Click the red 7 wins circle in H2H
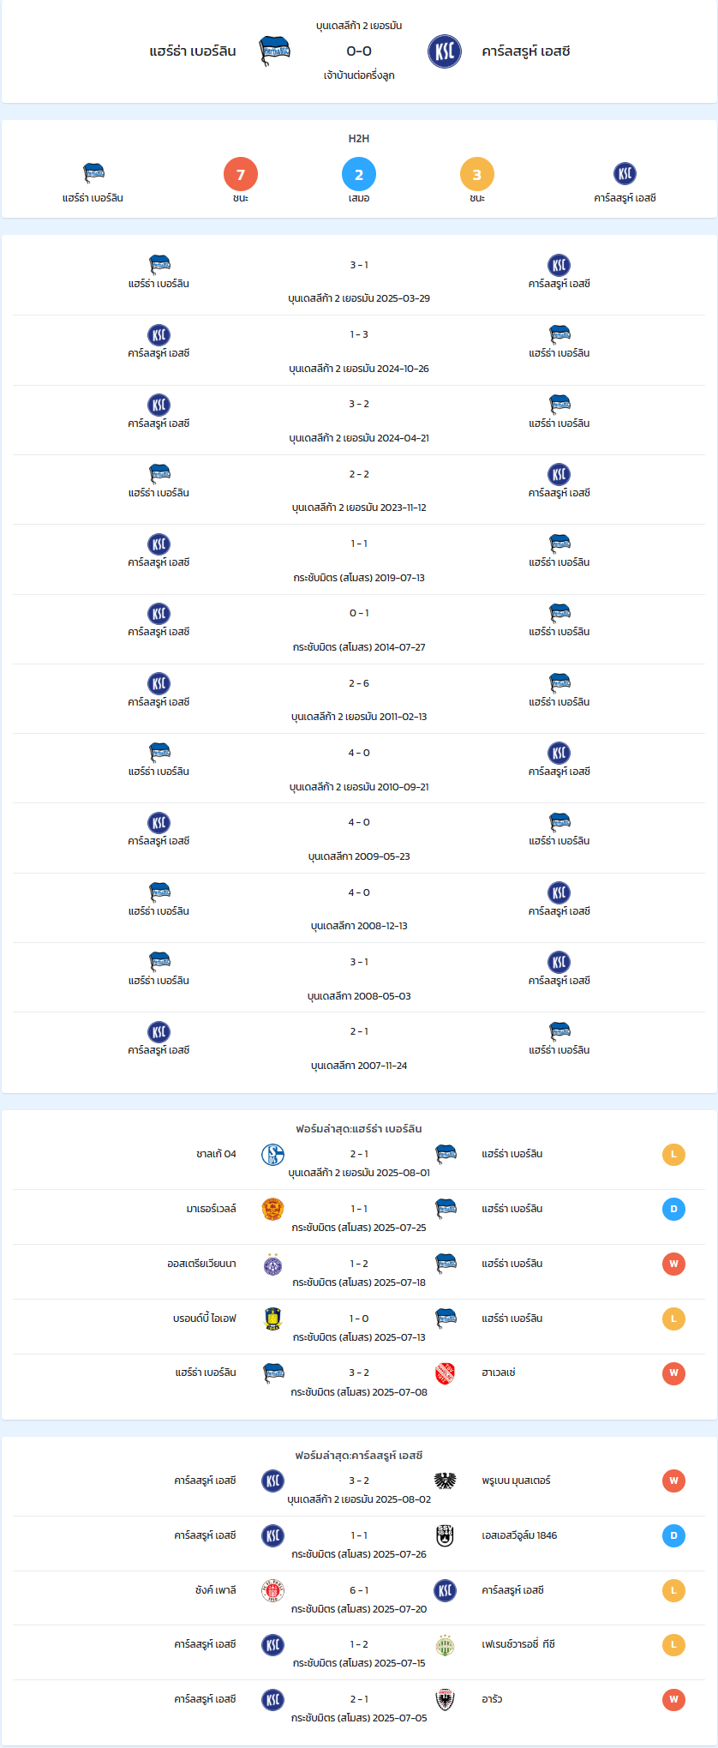 (x=241, y=175)
